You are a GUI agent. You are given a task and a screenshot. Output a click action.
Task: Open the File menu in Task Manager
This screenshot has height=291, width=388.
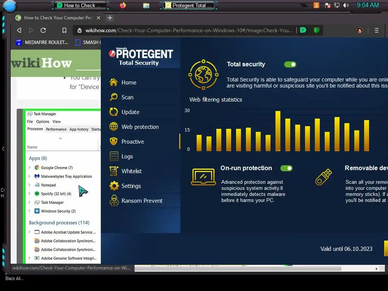pos(30,122)
